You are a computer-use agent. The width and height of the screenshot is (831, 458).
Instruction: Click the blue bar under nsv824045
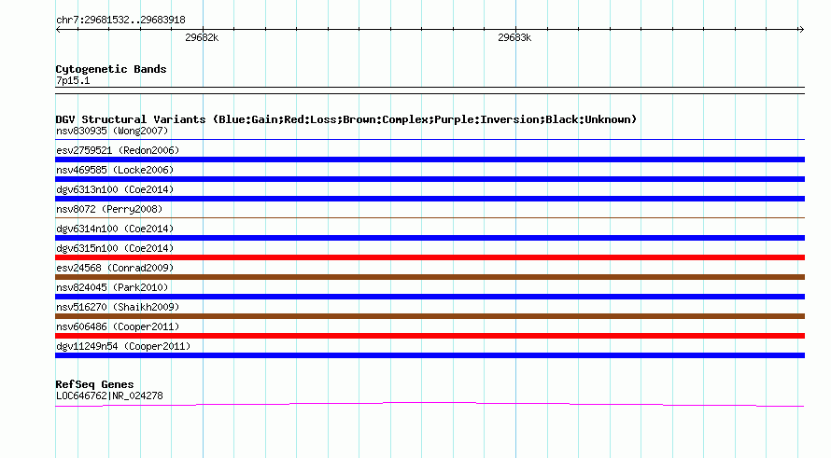tap(430, 297)
